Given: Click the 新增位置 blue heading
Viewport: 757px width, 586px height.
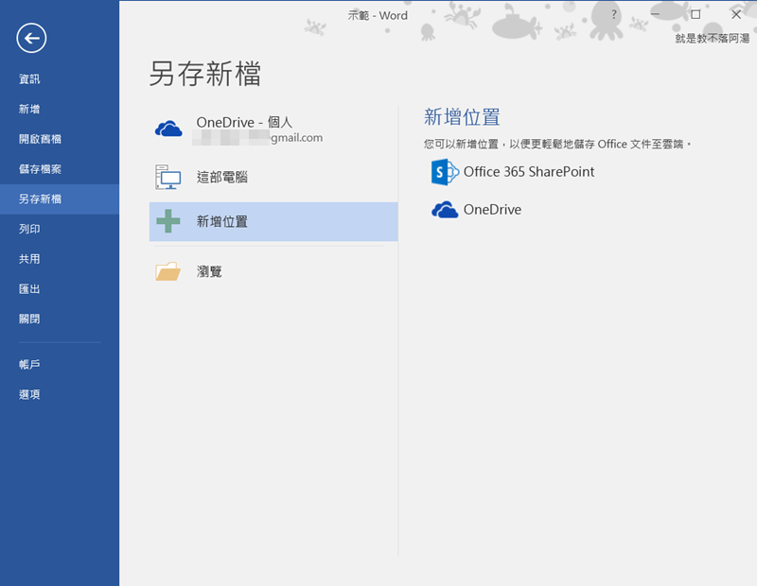Looking at the screenshot, I should coord(462,117).
